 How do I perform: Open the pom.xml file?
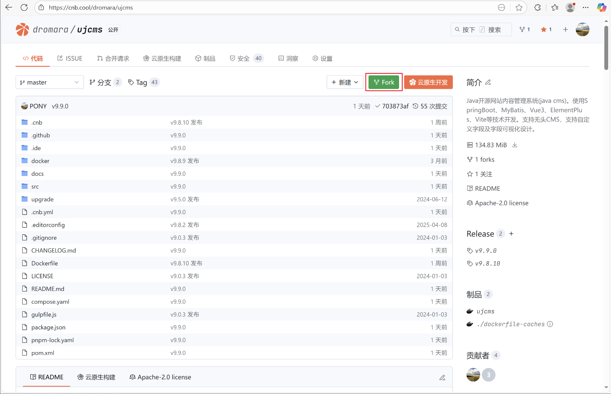click(43, 353)
